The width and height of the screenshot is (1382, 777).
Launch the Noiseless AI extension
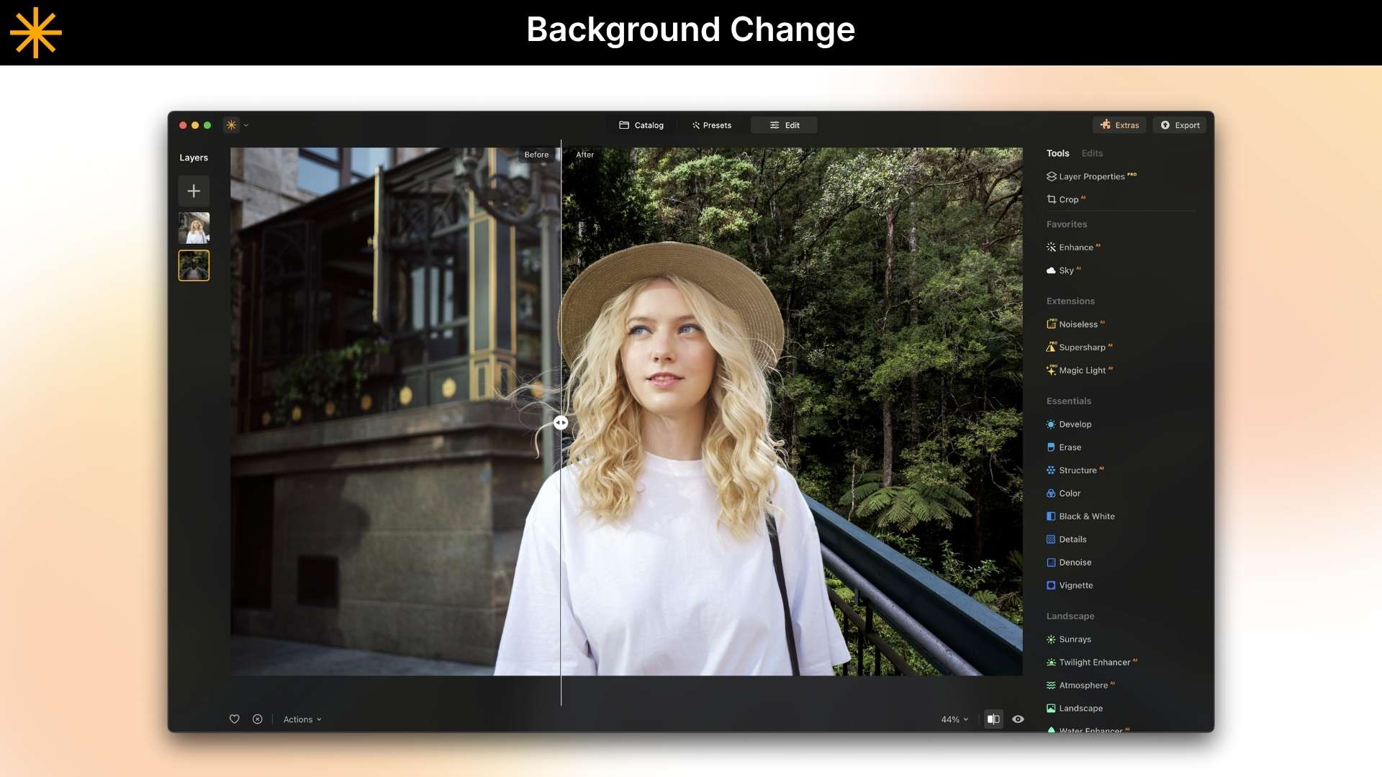pyautogui.click(x=1080, y=324)
